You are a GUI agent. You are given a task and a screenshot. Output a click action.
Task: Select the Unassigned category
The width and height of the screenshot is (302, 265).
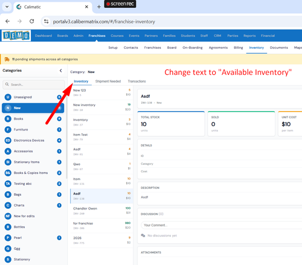click(x=33, y=97)
